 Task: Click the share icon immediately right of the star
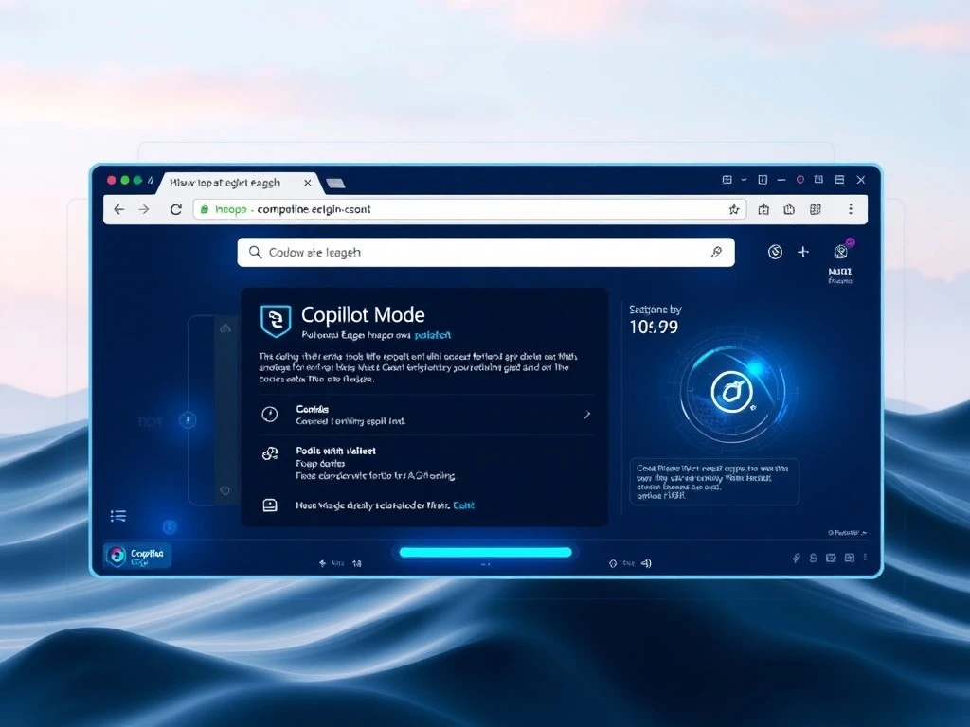(763, 209)
